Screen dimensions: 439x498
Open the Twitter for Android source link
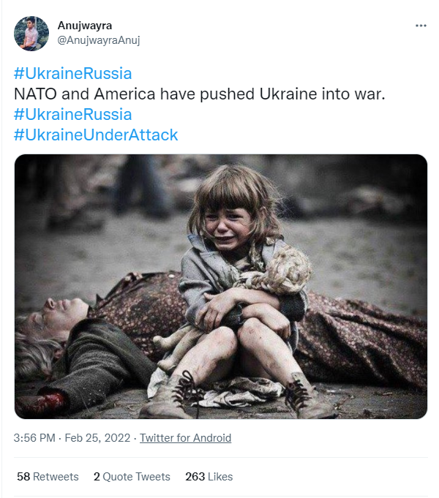click(x=185, y=438)
